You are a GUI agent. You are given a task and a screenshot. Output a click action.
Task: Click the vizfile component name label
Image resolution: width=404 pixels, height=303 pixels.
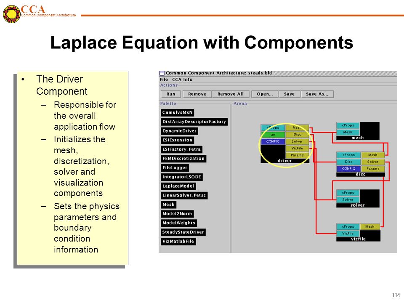[x=358, y=239]
